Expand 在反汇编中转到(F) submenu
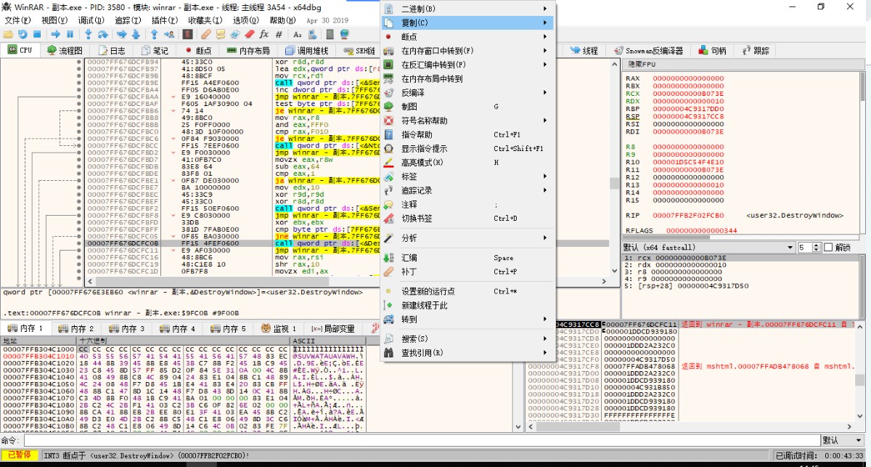 click(468, 65)
